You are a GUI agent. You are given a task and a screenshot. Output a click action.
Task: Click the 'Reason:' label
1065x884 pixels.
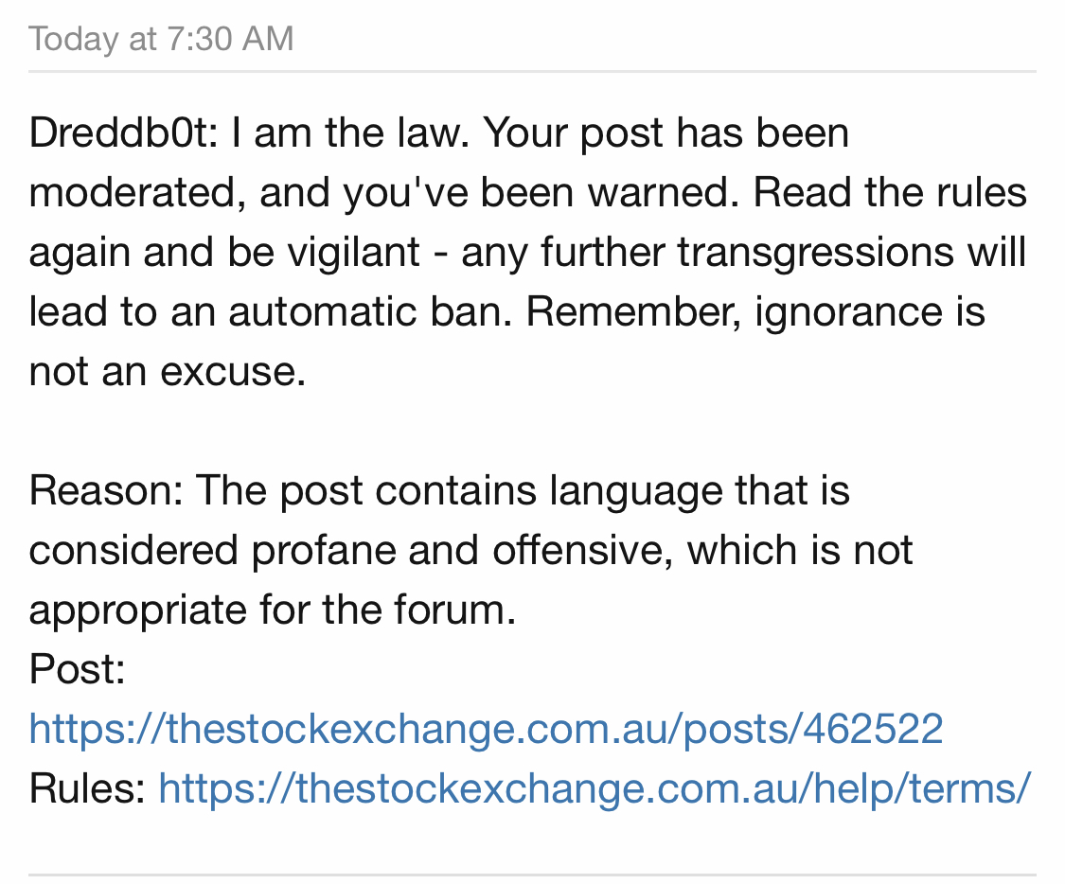[106, 490]
